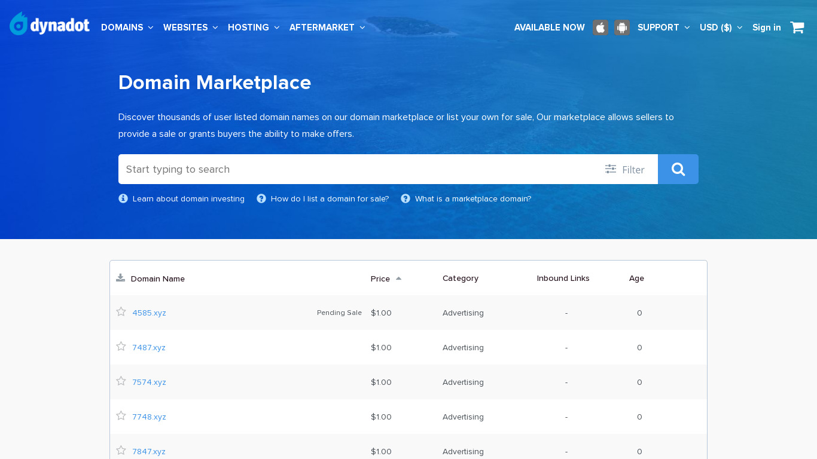Click the Sign in link

click(766, 27)
